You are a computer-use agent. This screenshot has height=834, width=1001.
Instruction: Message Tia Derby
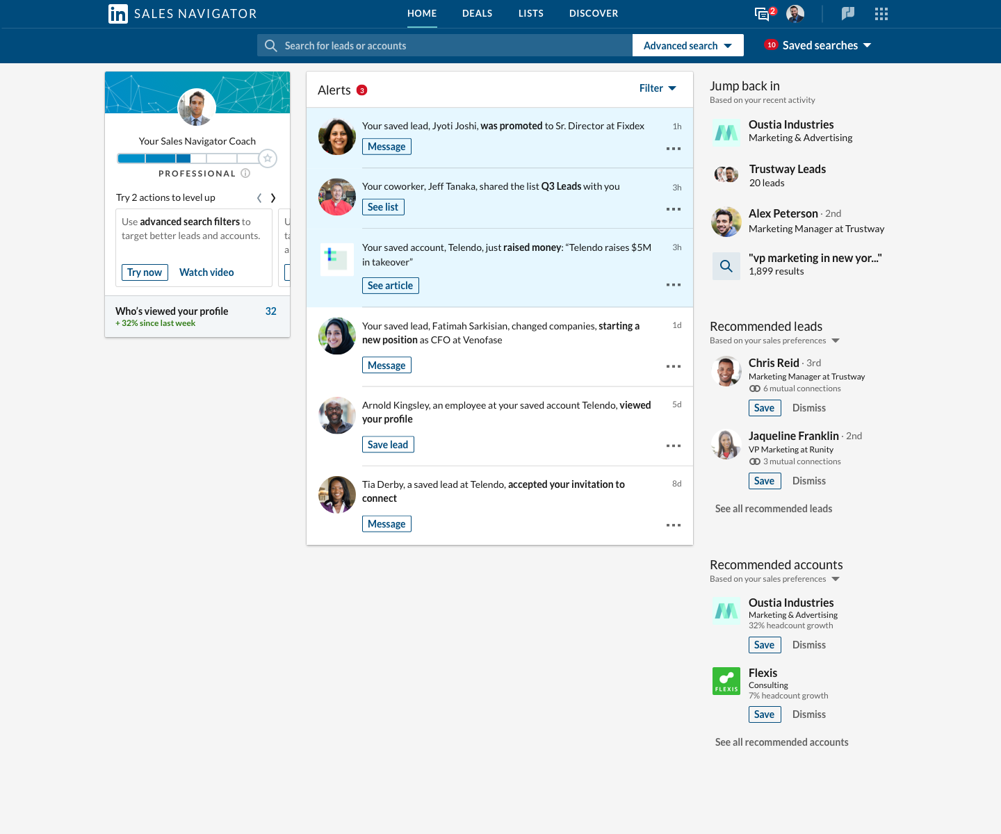pos(386,524)
